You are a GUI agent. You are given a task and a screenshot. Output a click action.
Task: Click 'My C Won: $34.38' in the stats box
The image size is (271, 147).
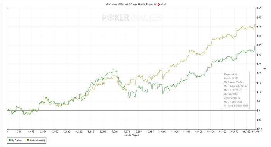(x=233, y=82)
